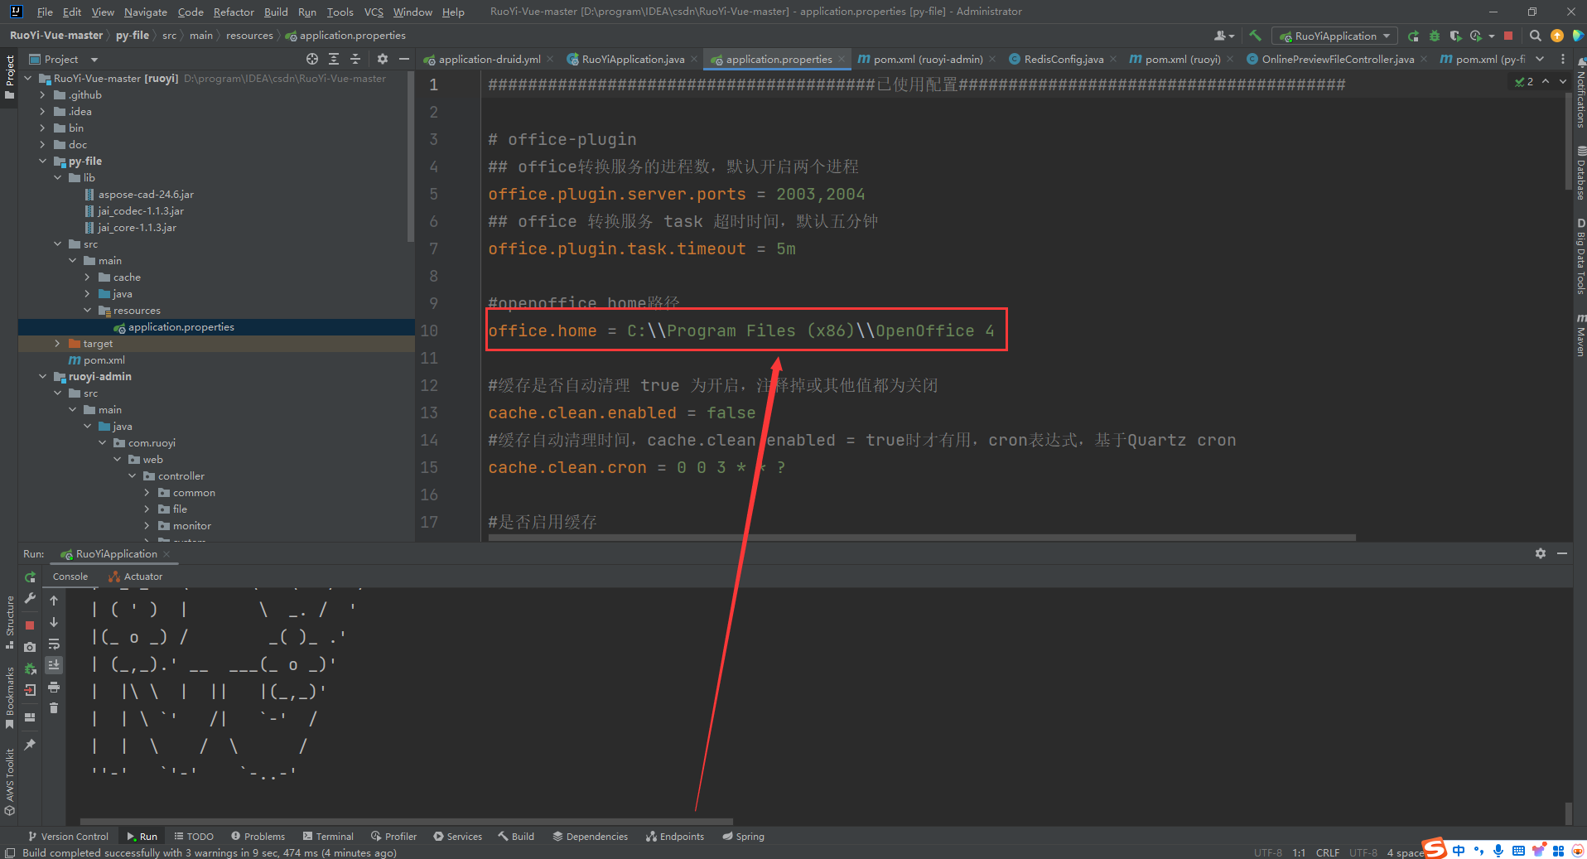This screenshot has width=1587, height=859.
Task: Rerun RuoYiApplication from the top toolbar
Action: (x=1413, y=36)
